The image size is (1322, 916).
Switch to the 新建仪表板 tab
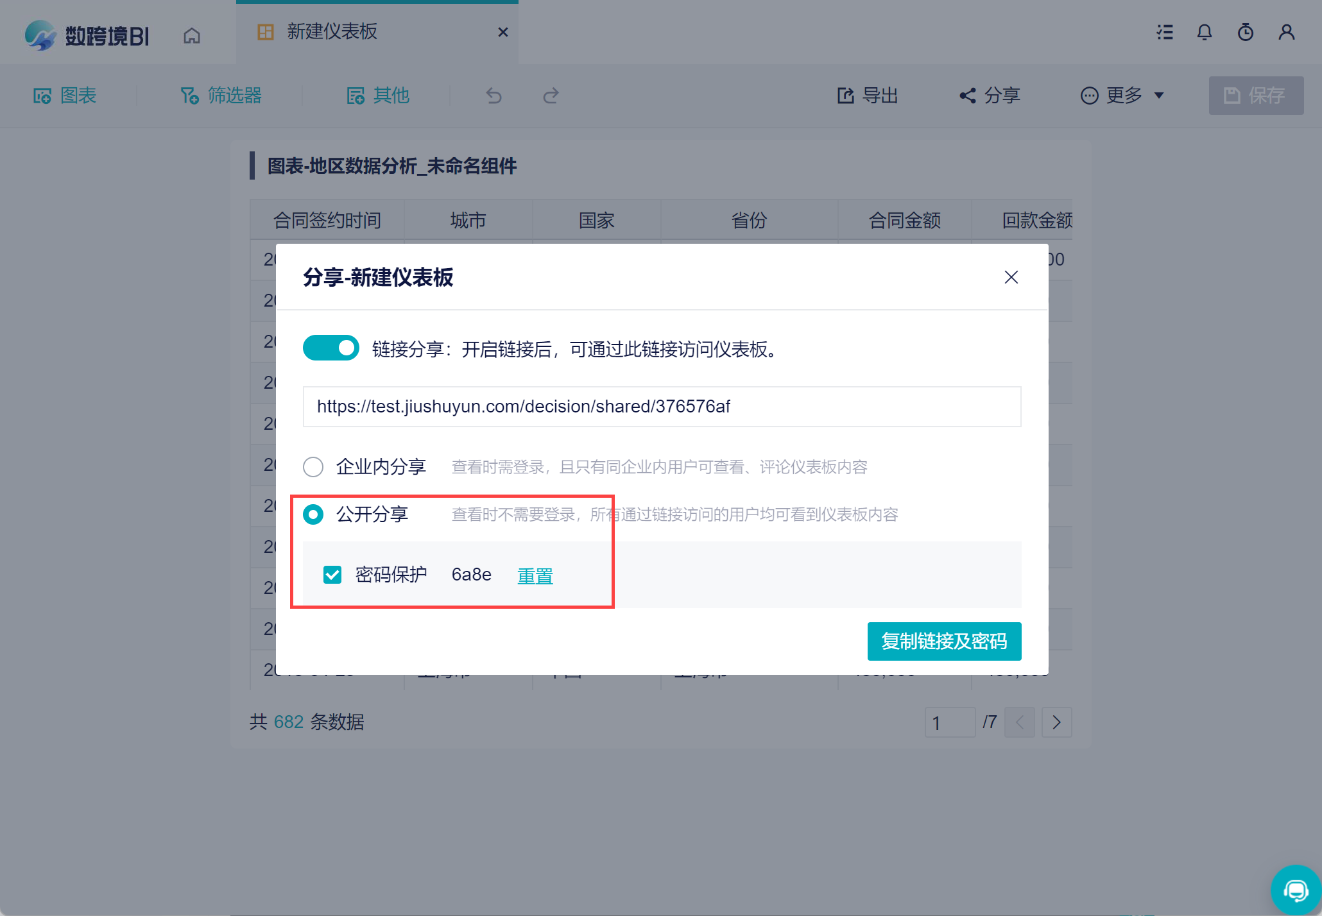pyautogui.click(x=332, y=32)
